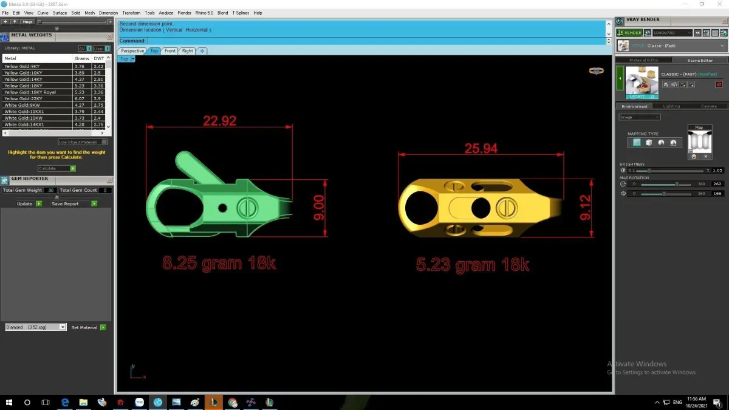Select the fourth mapping type icon
The width and height of the screenshot is (729, 410).
(673, 142)
